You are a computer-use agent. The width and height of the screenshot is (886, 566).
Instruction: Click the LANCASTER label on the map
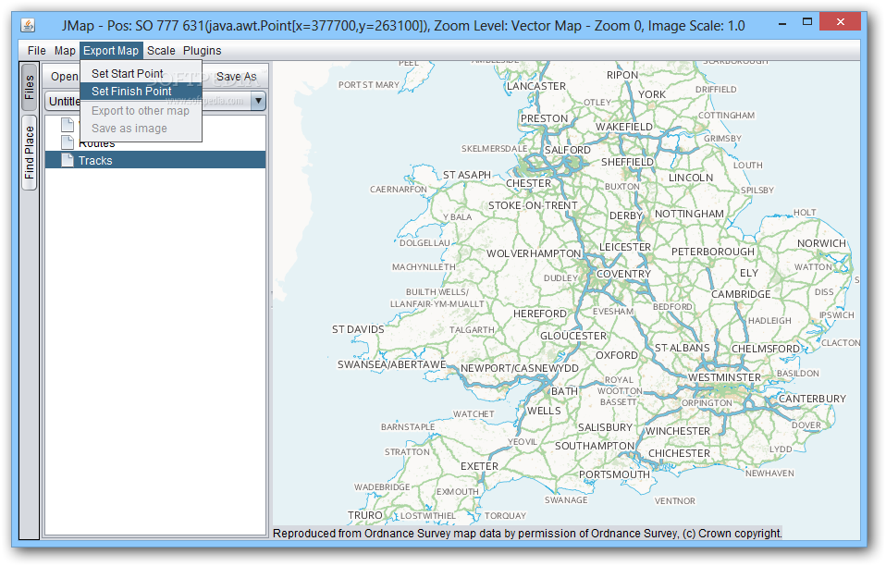[x=536, y=86]
